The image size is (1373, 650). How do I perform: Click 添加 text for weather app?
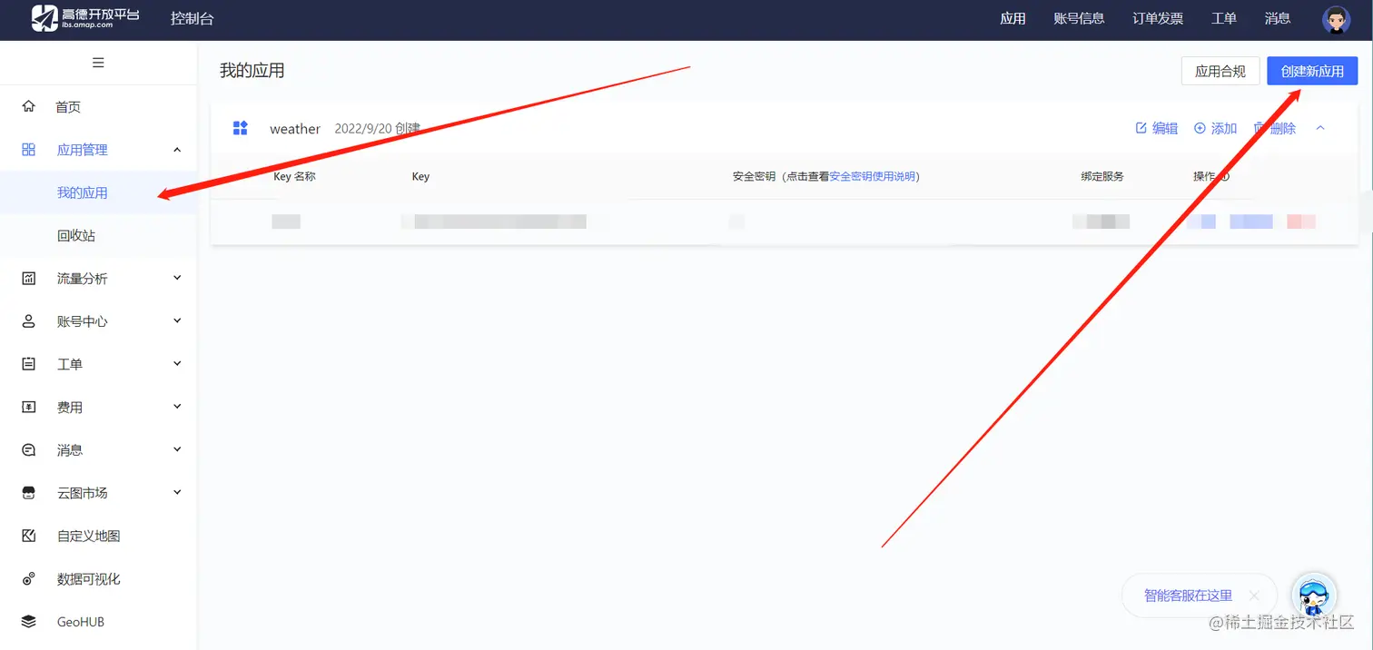1224,128
